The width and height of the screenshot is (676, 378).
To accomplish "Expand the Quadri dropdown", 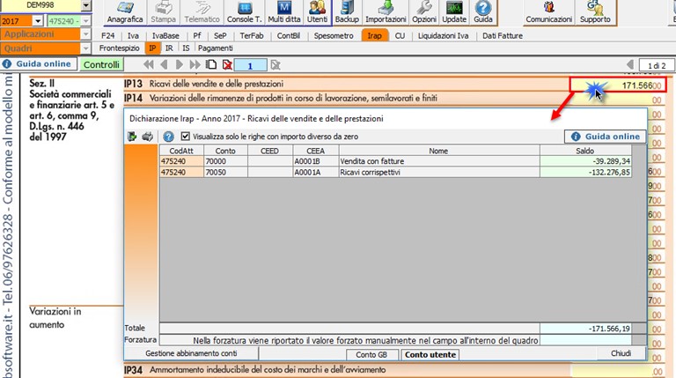I will pos(85,48).
